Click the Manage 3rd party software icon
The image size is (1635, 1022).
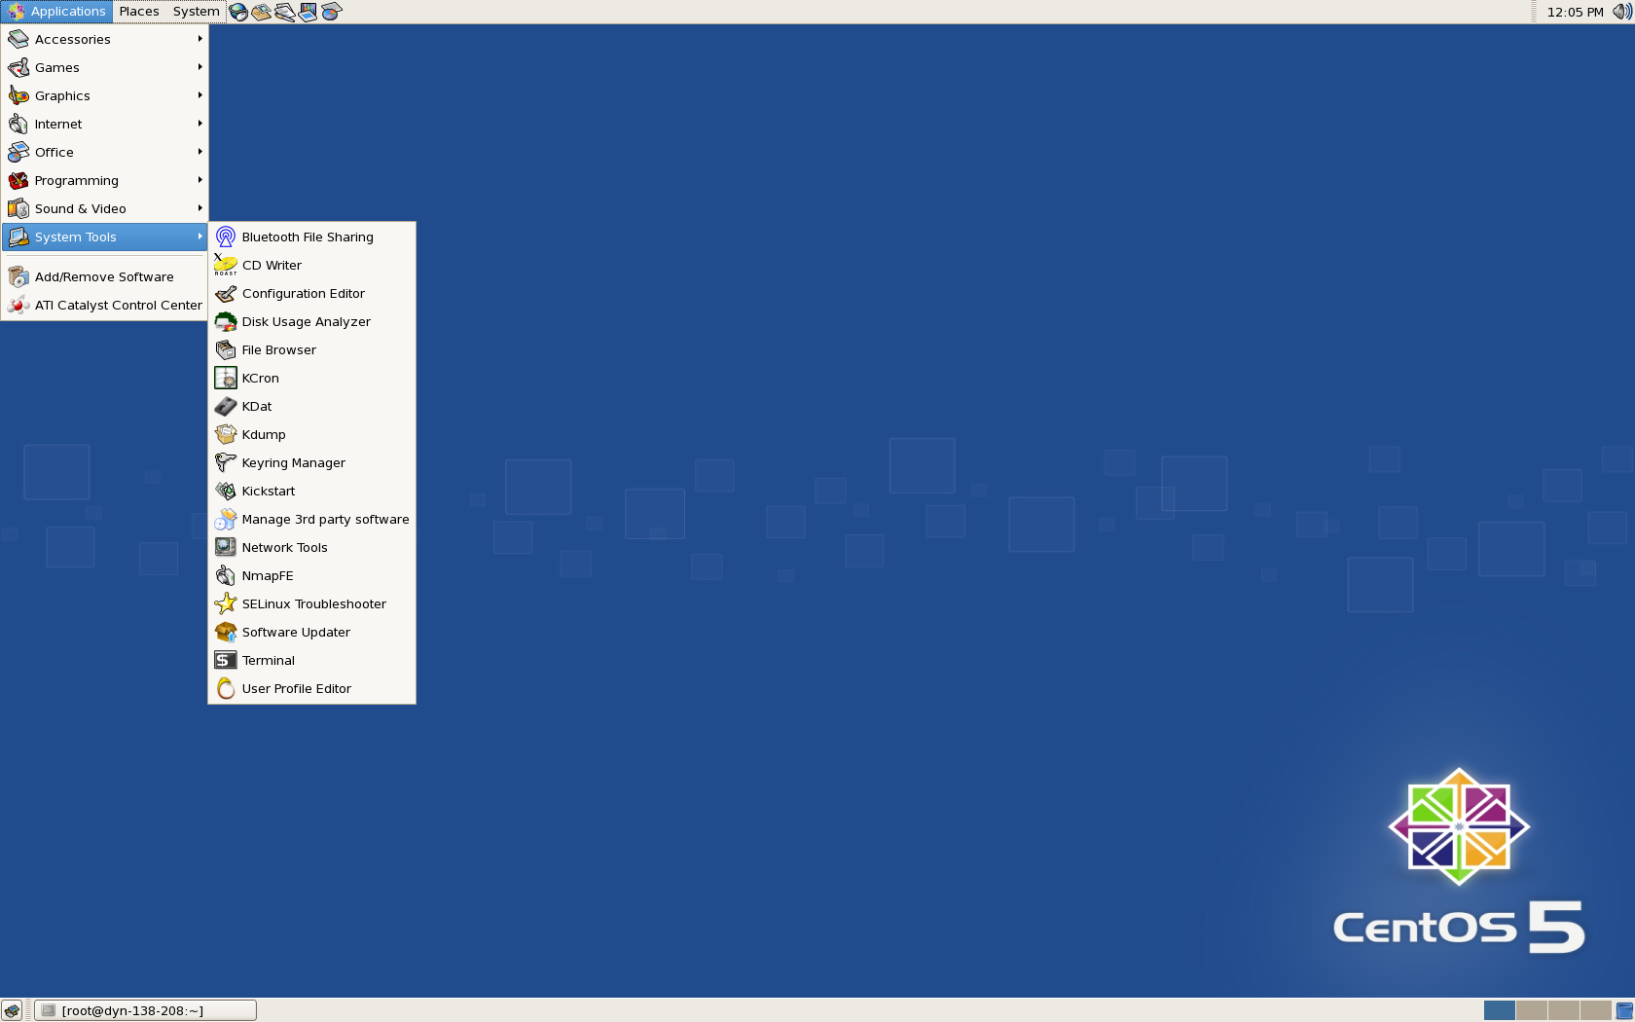click(226, 519)
